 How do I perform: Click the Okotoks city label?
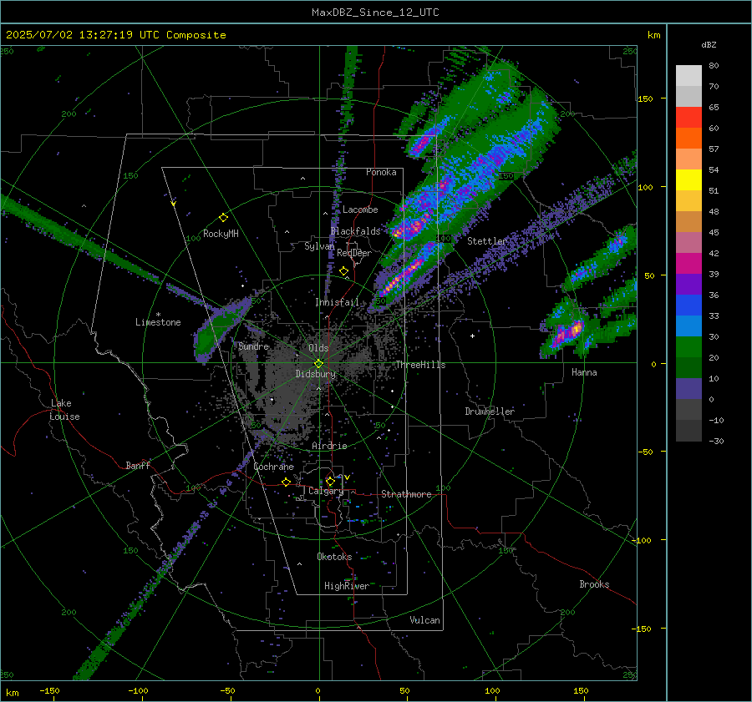point(334,557)
